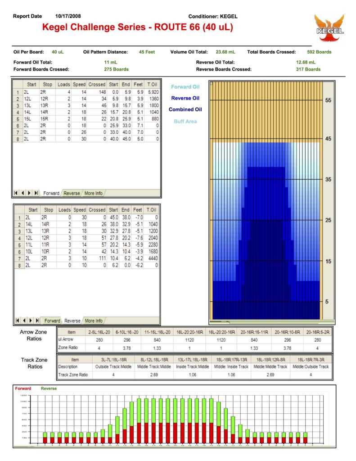Click T.Oil cell '1800' in forward table
Viewport: 356px width, 461px height.
pos(153,105)
